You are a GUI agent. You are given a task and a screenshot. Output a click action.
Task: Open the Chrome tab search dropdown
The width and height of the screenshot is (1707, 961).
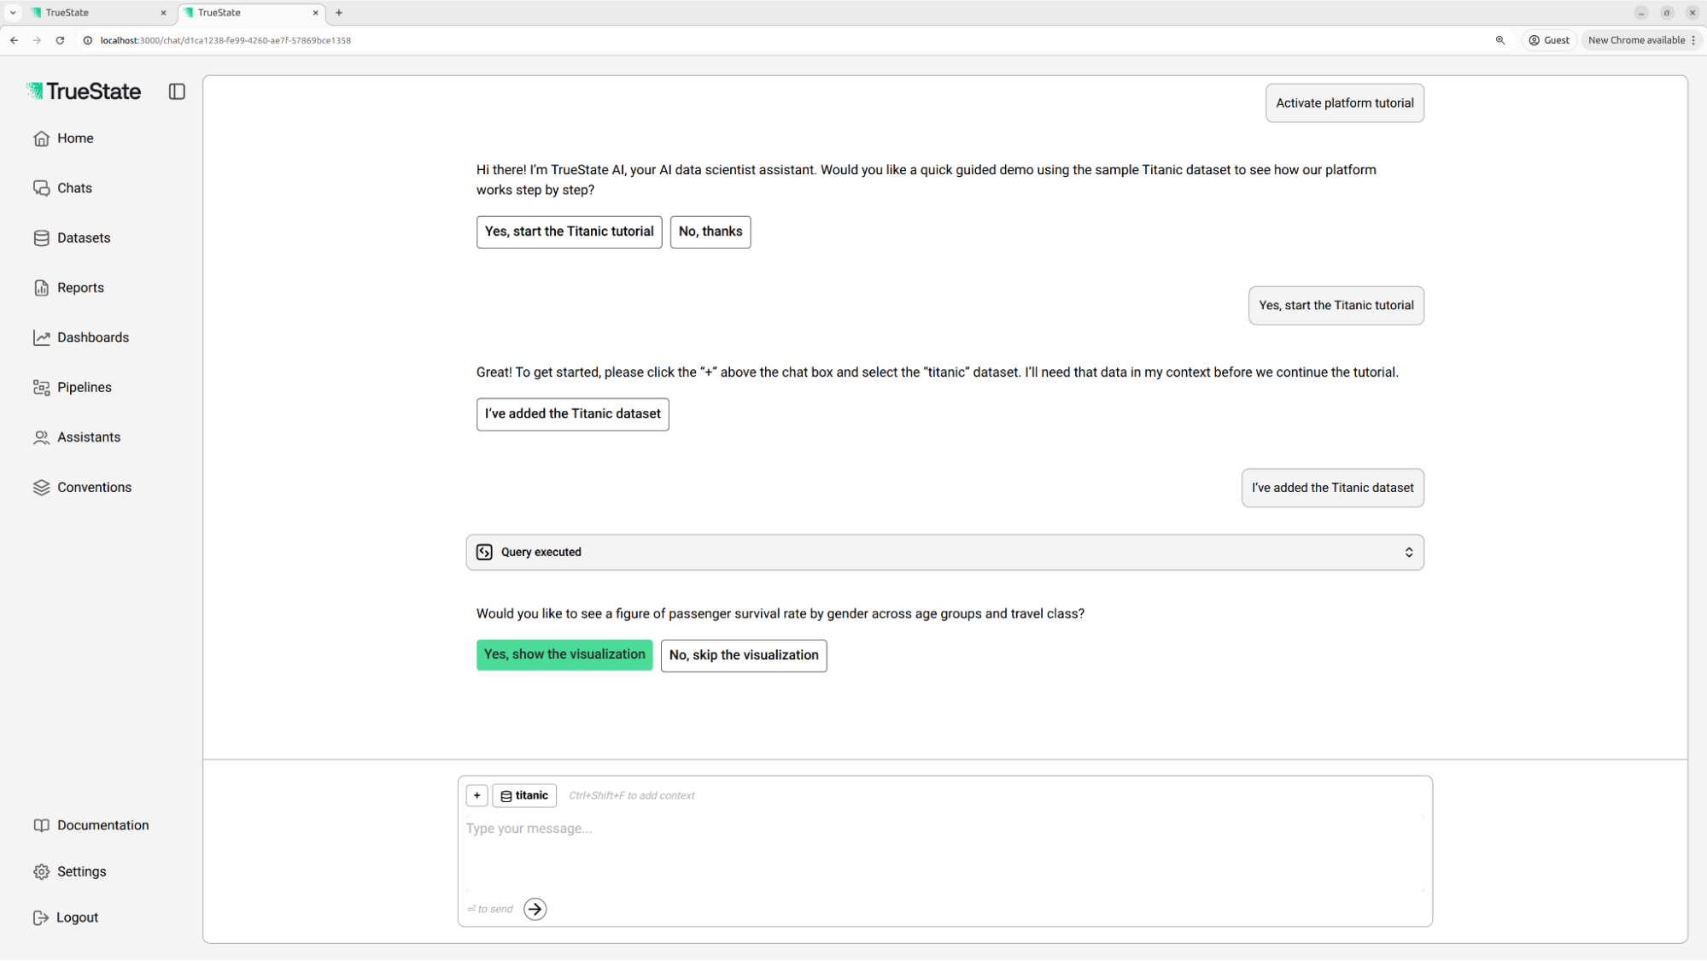pos(13,13)
